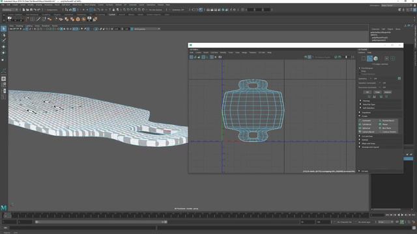Open Script Editor icon at bottom-right corner

[414, 227]
